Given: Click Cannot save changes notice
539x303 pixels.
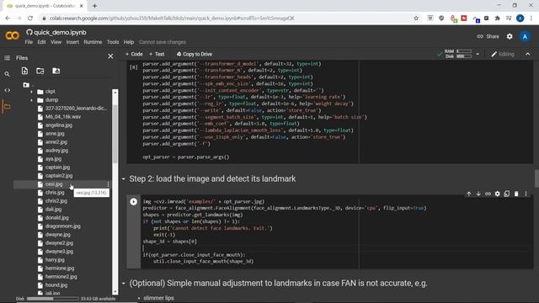Looking at the screenshot, I should [x=163, y=42].
